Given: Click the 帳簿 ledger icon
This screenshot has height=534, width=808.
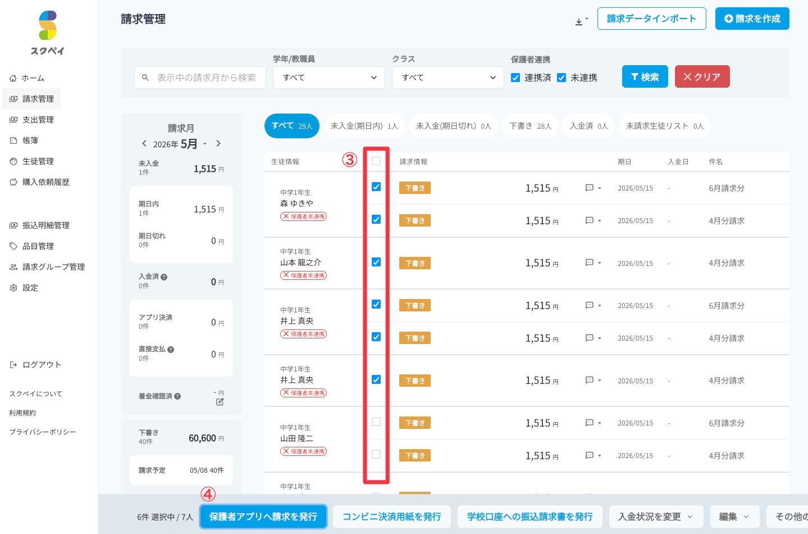Looking at the screenshot, I should (13, 141).
